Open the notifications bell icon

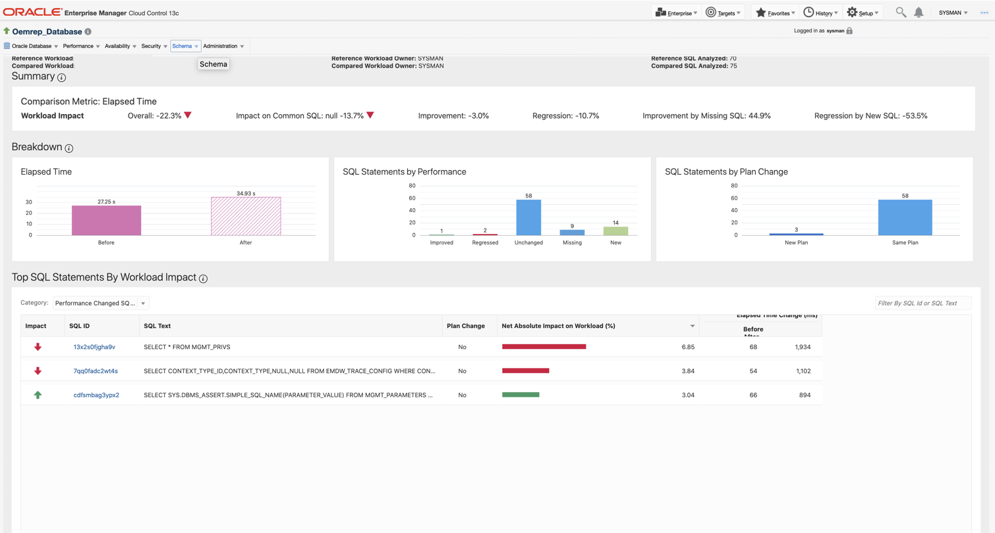coord(919,13)
